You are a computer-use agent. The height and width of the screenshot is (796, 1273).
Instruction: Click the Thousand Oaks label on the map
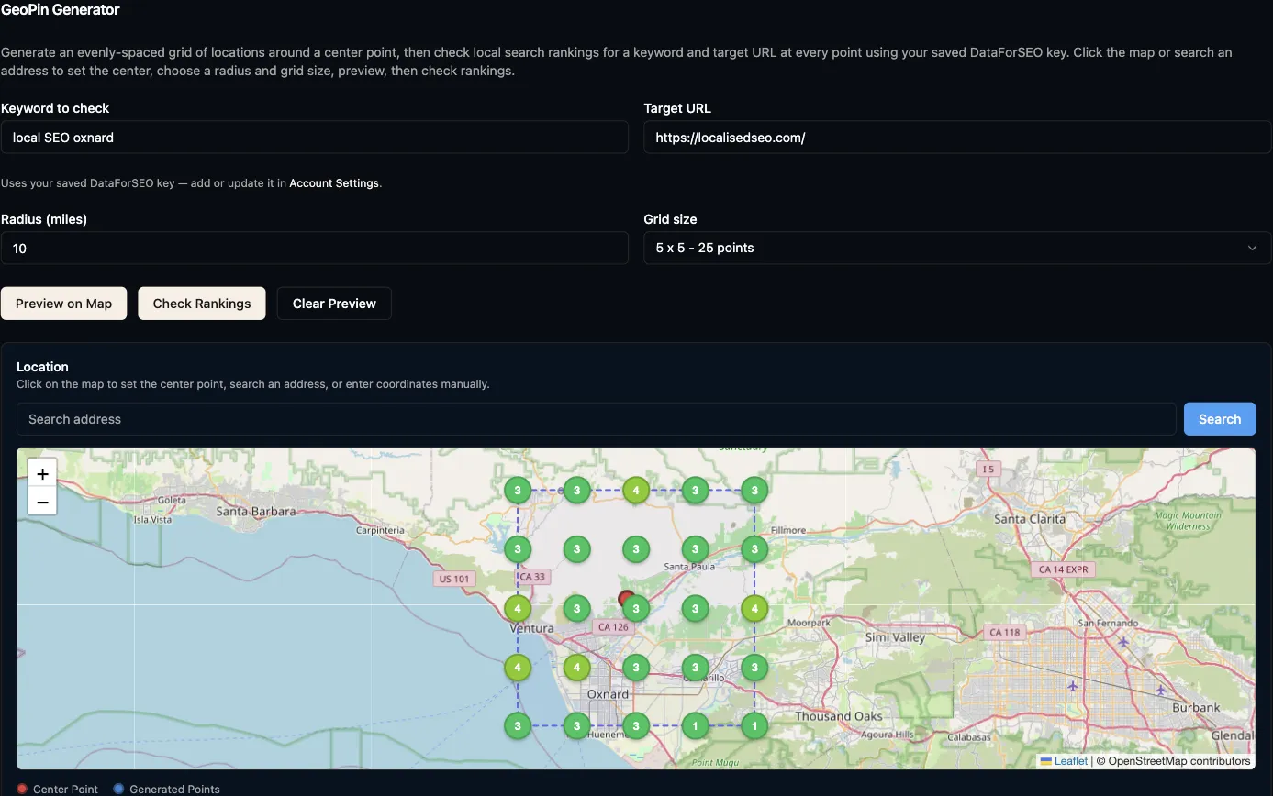click(839, 716)
